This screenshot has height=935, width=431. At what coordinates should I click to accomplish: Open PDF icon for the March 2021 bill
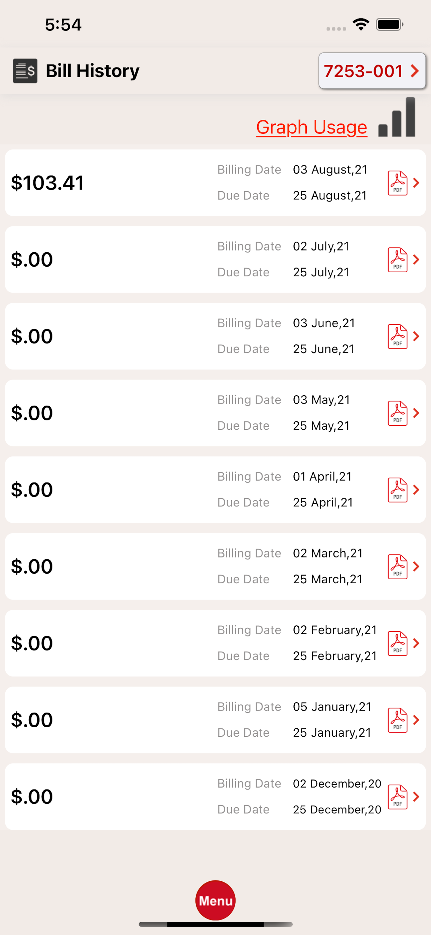397,566
